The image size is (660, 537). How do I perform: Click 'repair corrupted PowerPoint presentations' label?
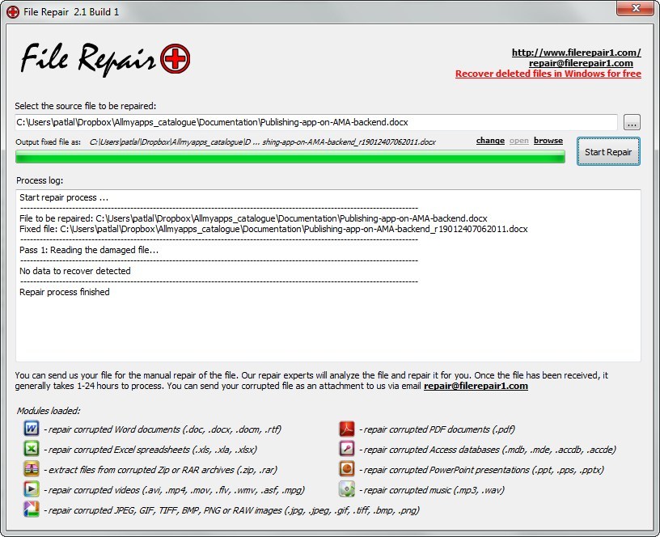pos(481,470)
